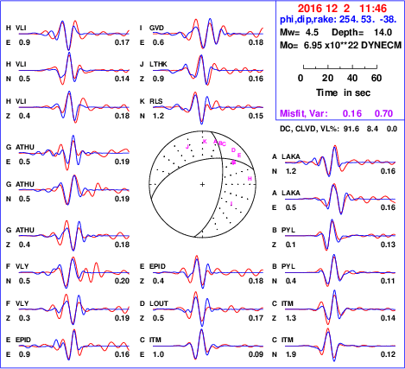Select the LOUT vertical component waveform
Screen dimensions: 405x369
click(x=208, y=309)
